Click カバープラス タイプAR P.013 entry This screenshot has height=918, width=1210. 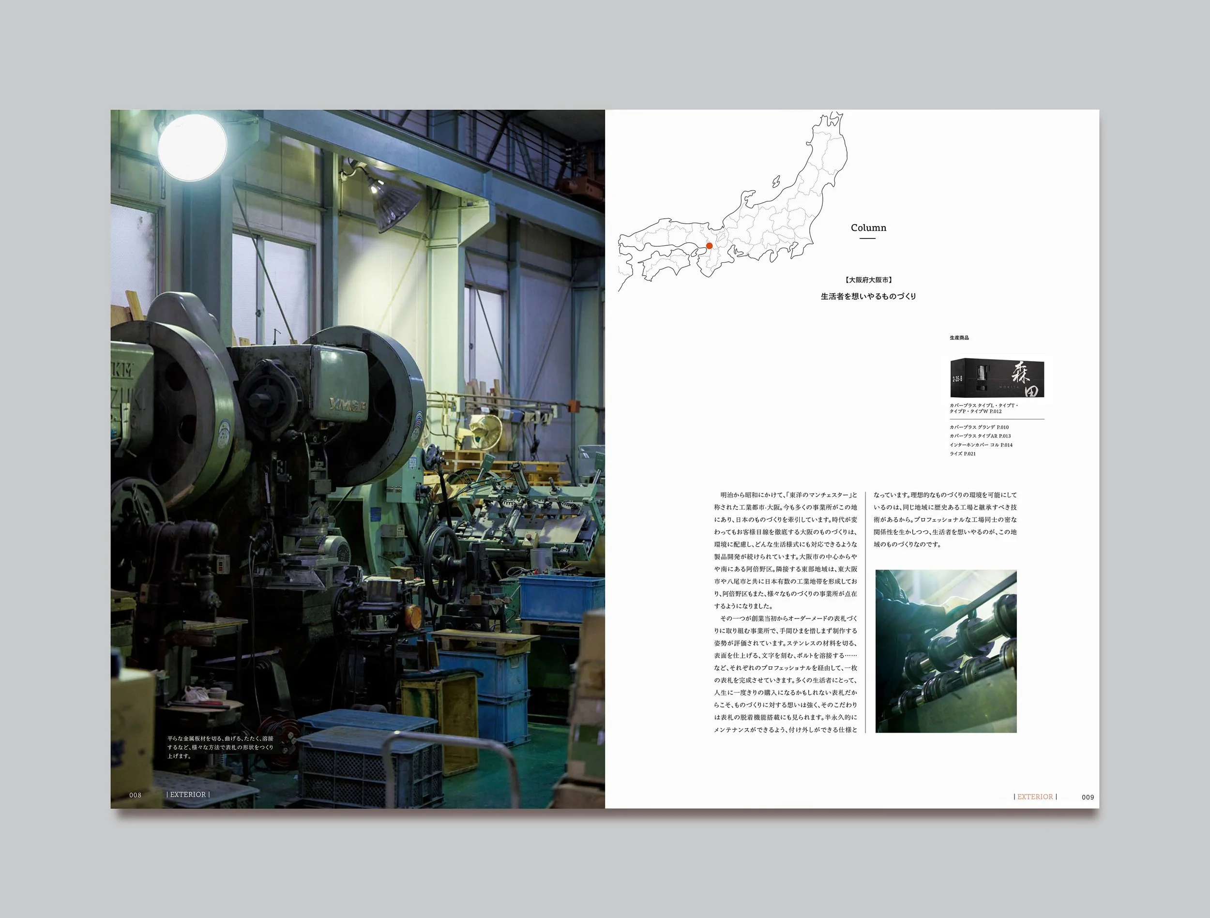click(980, 436)
